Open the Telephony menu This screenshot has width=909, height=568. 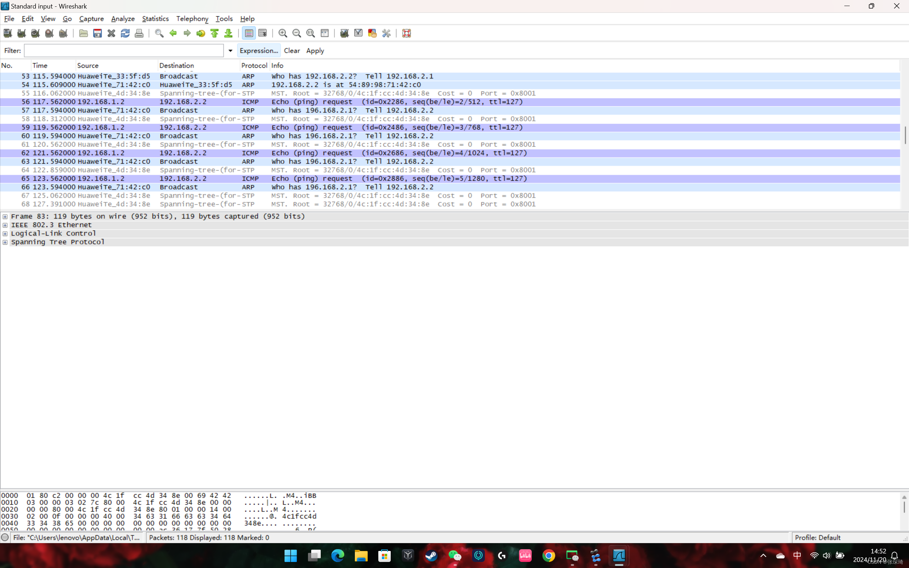point(192,18)
